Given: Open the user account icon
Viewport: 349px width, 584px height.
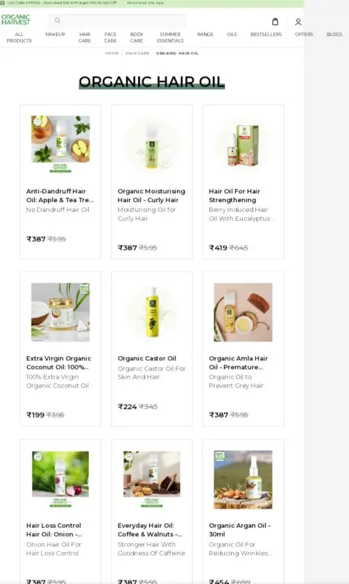Looking at the screenshot, I should point(298,22).
